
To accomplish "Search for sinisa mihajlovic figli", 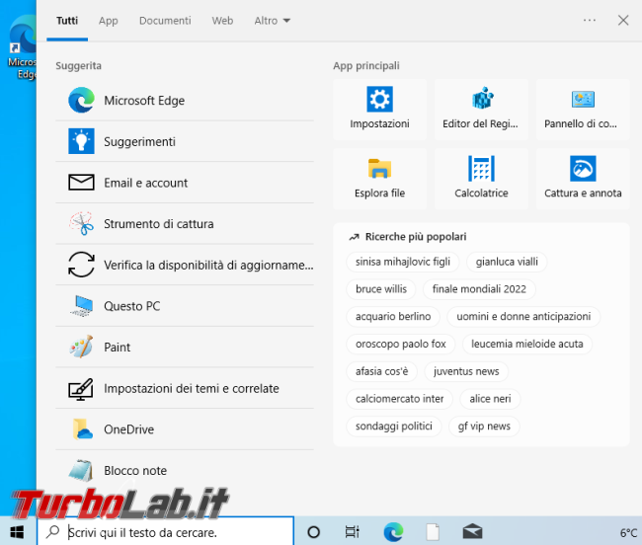I will tap(402, 262).
